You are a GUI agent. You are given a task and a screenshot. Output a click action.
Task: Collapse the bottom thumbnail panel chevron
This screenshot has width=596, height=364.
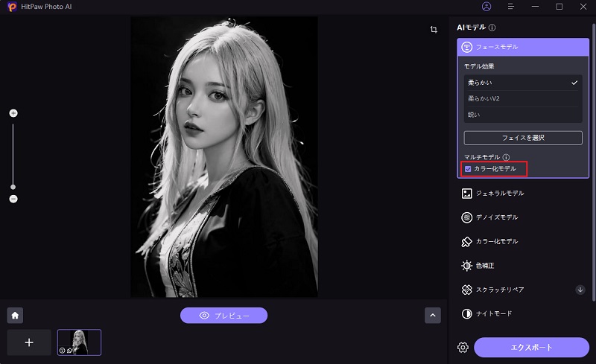[x=433, y=316]
